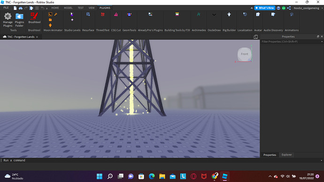The width and height of the screenshot is (324, 182).
Task: Switch to the HOME ribbon tab
Action: (x=55, y=8)
